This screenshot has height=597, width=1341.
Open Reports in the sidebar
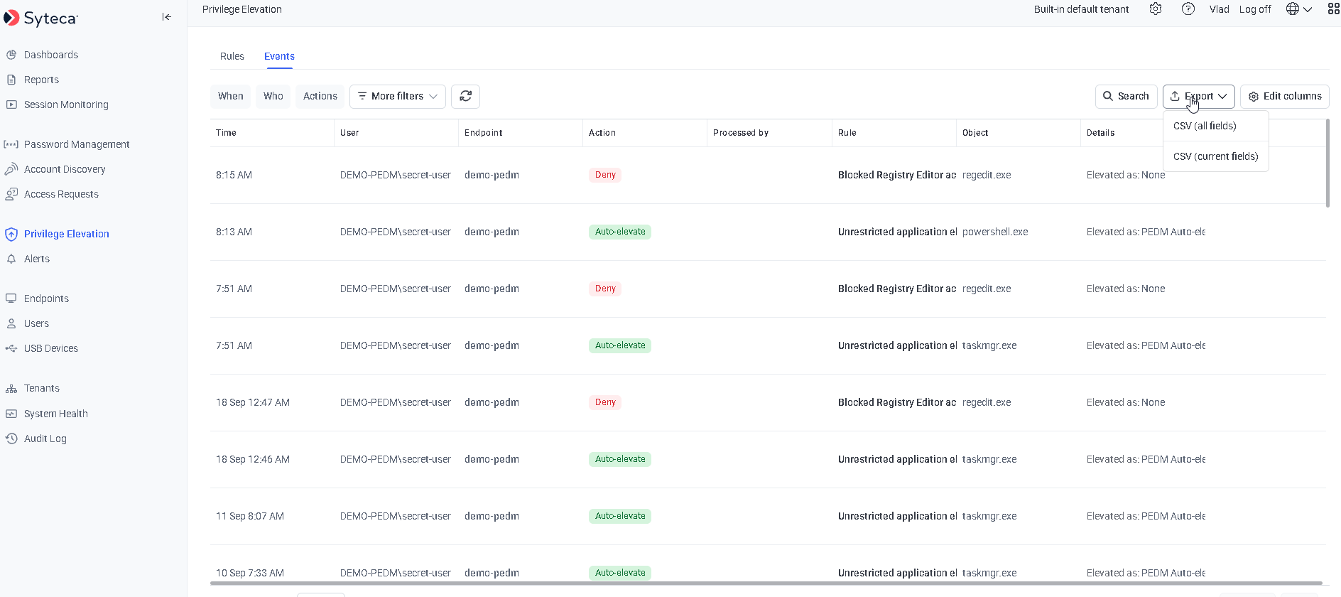41,80
